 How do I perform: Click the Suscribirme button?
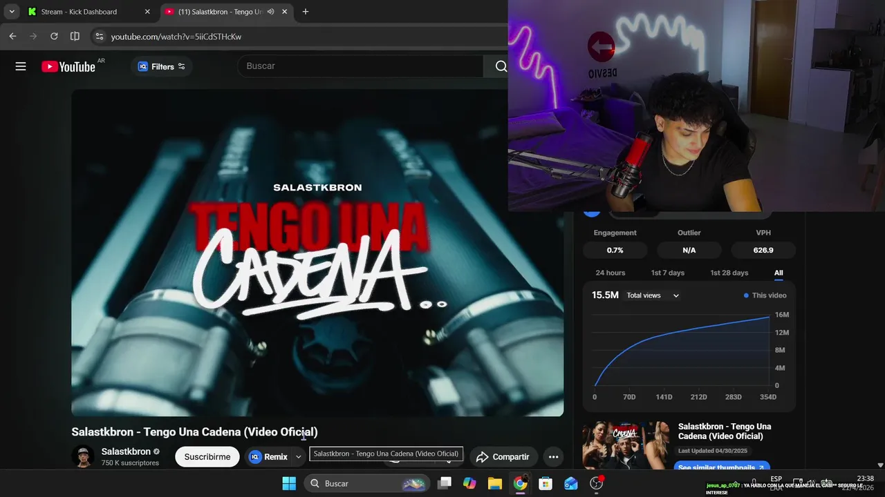(x=207, y=457)
